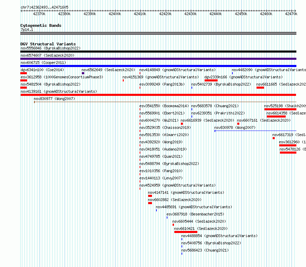
Task: Click the nsv5683578 (Chuang2021) label
Action: pyautogui.click(x=215, y=106)
